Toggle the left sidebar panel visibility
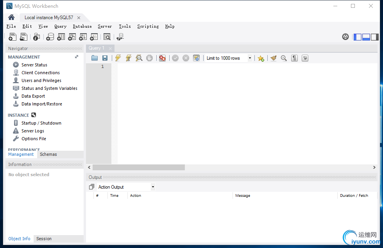The image size is (383, 248). tap(358, 37)
